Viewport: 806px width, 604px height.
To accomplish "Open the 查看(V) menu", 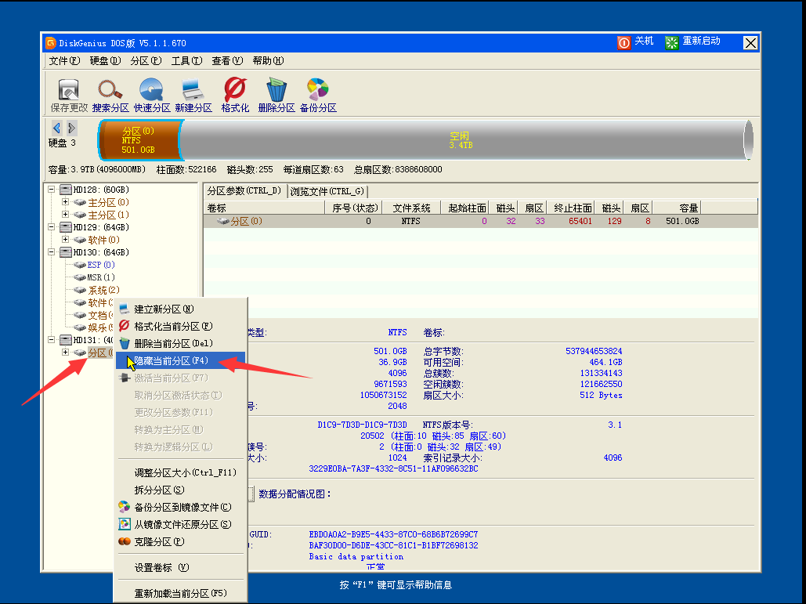I will tap(227, 60).
